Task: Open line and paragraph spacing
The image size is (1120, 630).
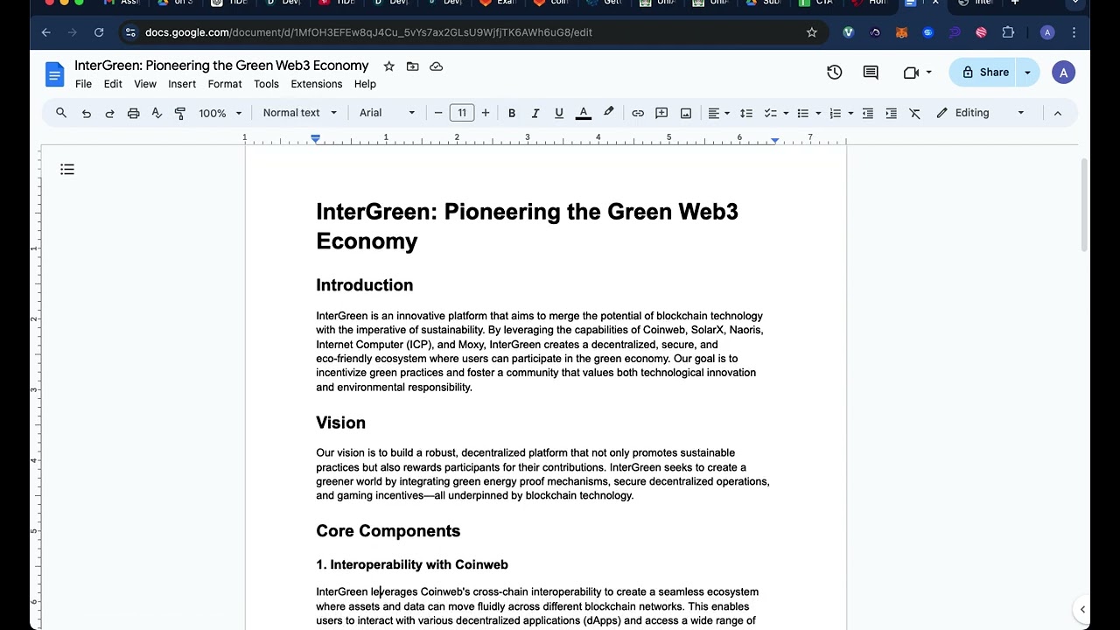Action: click(x=746, y=113)
